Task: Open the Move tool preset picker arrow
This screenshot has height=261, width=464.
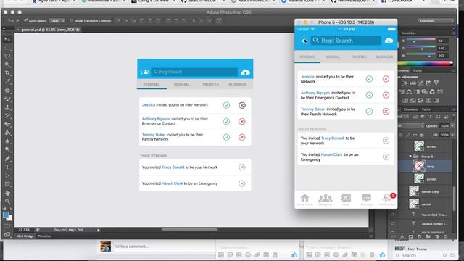Action: tap(17, 21)
